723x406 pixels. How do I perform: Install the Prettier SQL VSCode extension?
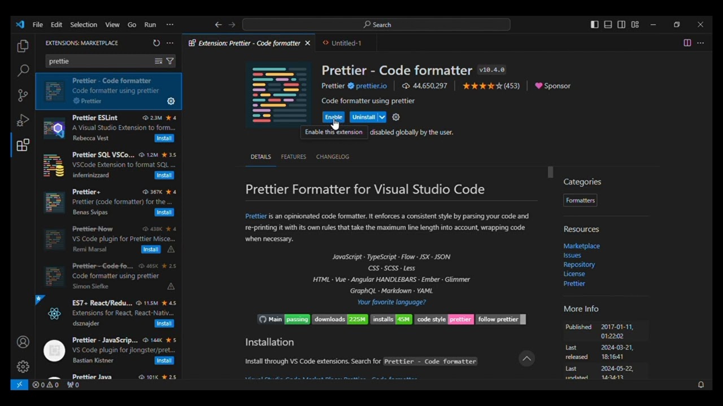164,175
